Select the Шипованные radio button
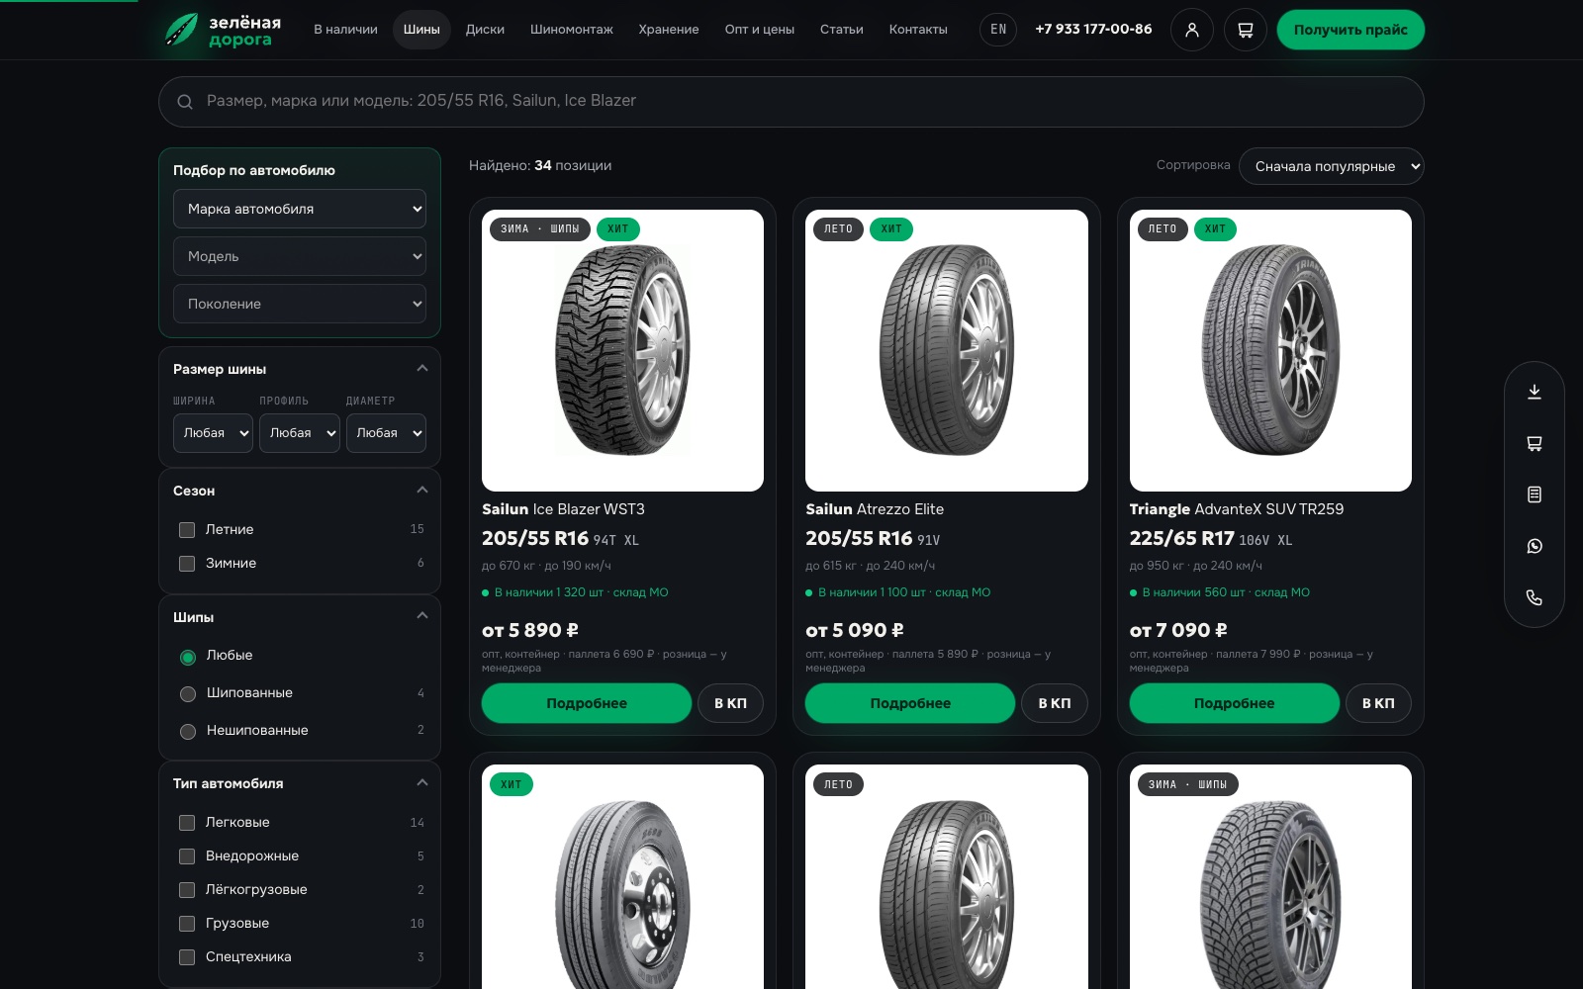The height and width of the screenshot is (989, 1583). pyautogui.click(x=188, y=694)
